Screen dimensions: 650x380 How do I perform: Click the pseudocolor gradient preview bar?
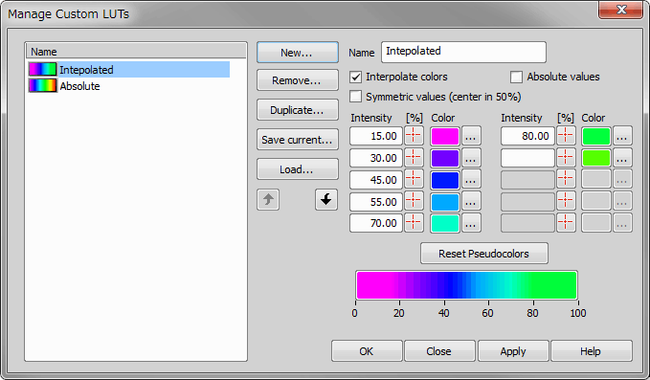pos(466,284)
